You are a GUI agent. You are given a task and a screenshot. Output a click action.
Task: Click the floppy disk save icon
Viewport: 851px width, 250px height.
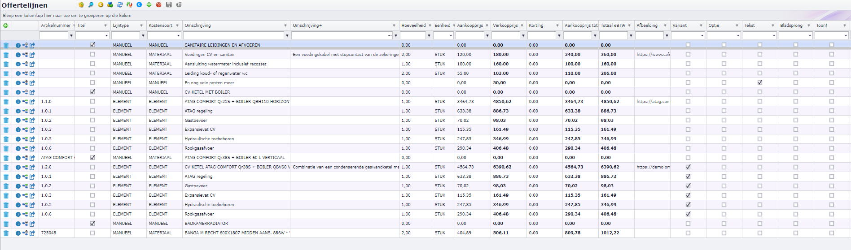click(169, 4)
